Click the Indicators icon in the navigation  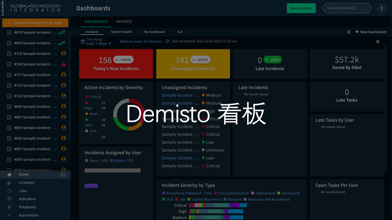[9, 199]
